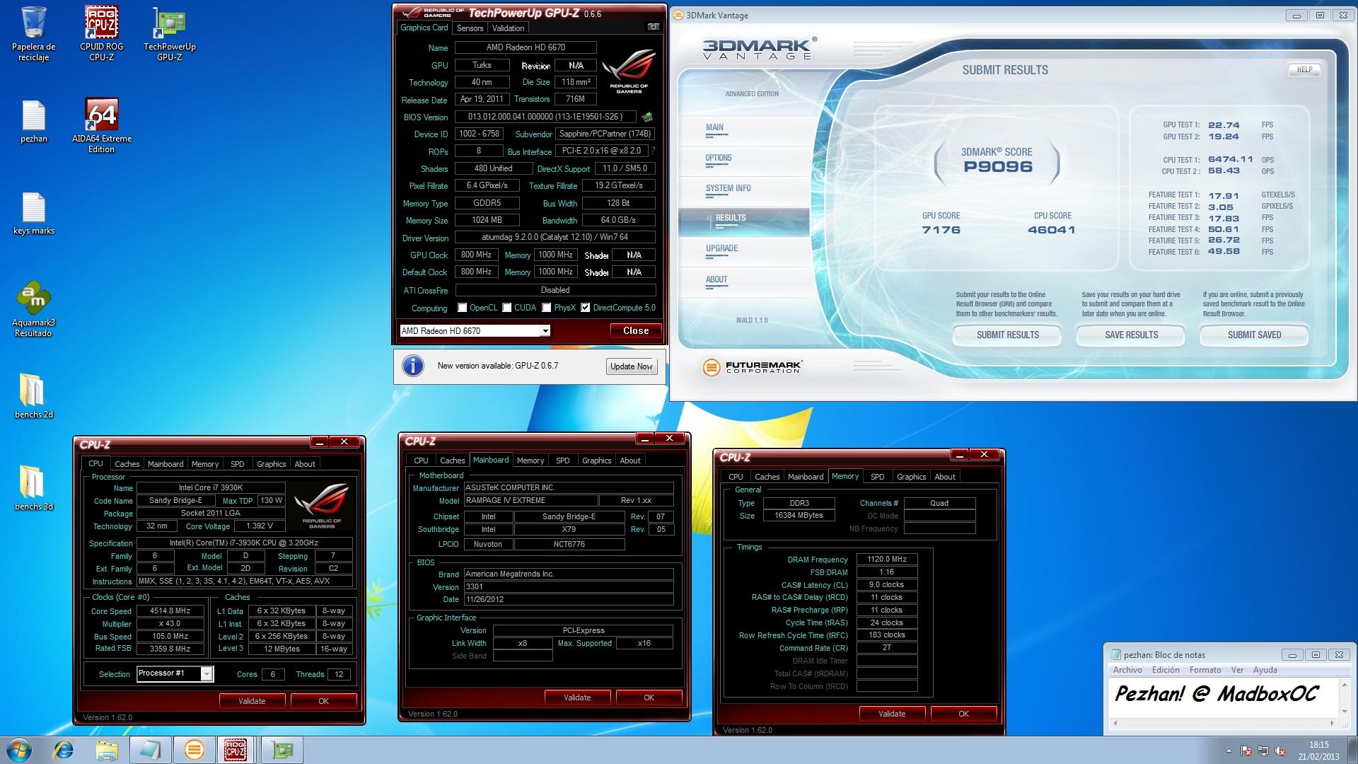Open the Formato menu in Notepad
The image size is (1358, 764).
coord(1205,670)
